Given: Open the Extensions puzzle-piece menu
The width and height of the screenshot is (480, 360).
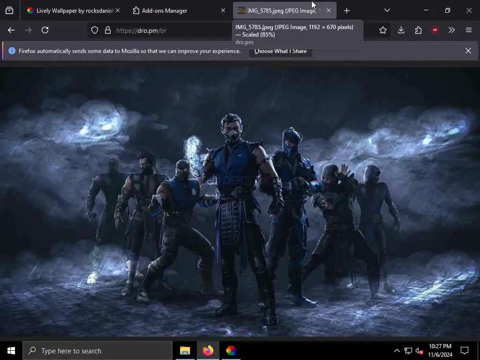Looking at the screenshot, I should tap(418, 30).
